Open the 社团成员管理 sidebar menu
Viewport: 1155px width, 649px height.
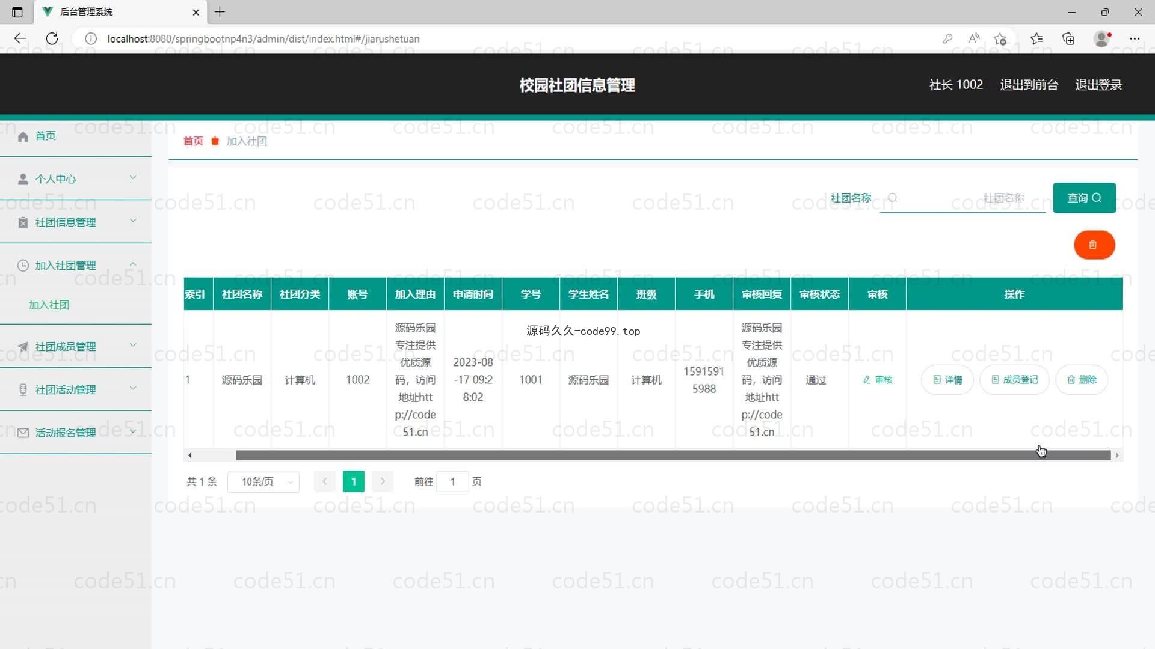tap(76, 347)
